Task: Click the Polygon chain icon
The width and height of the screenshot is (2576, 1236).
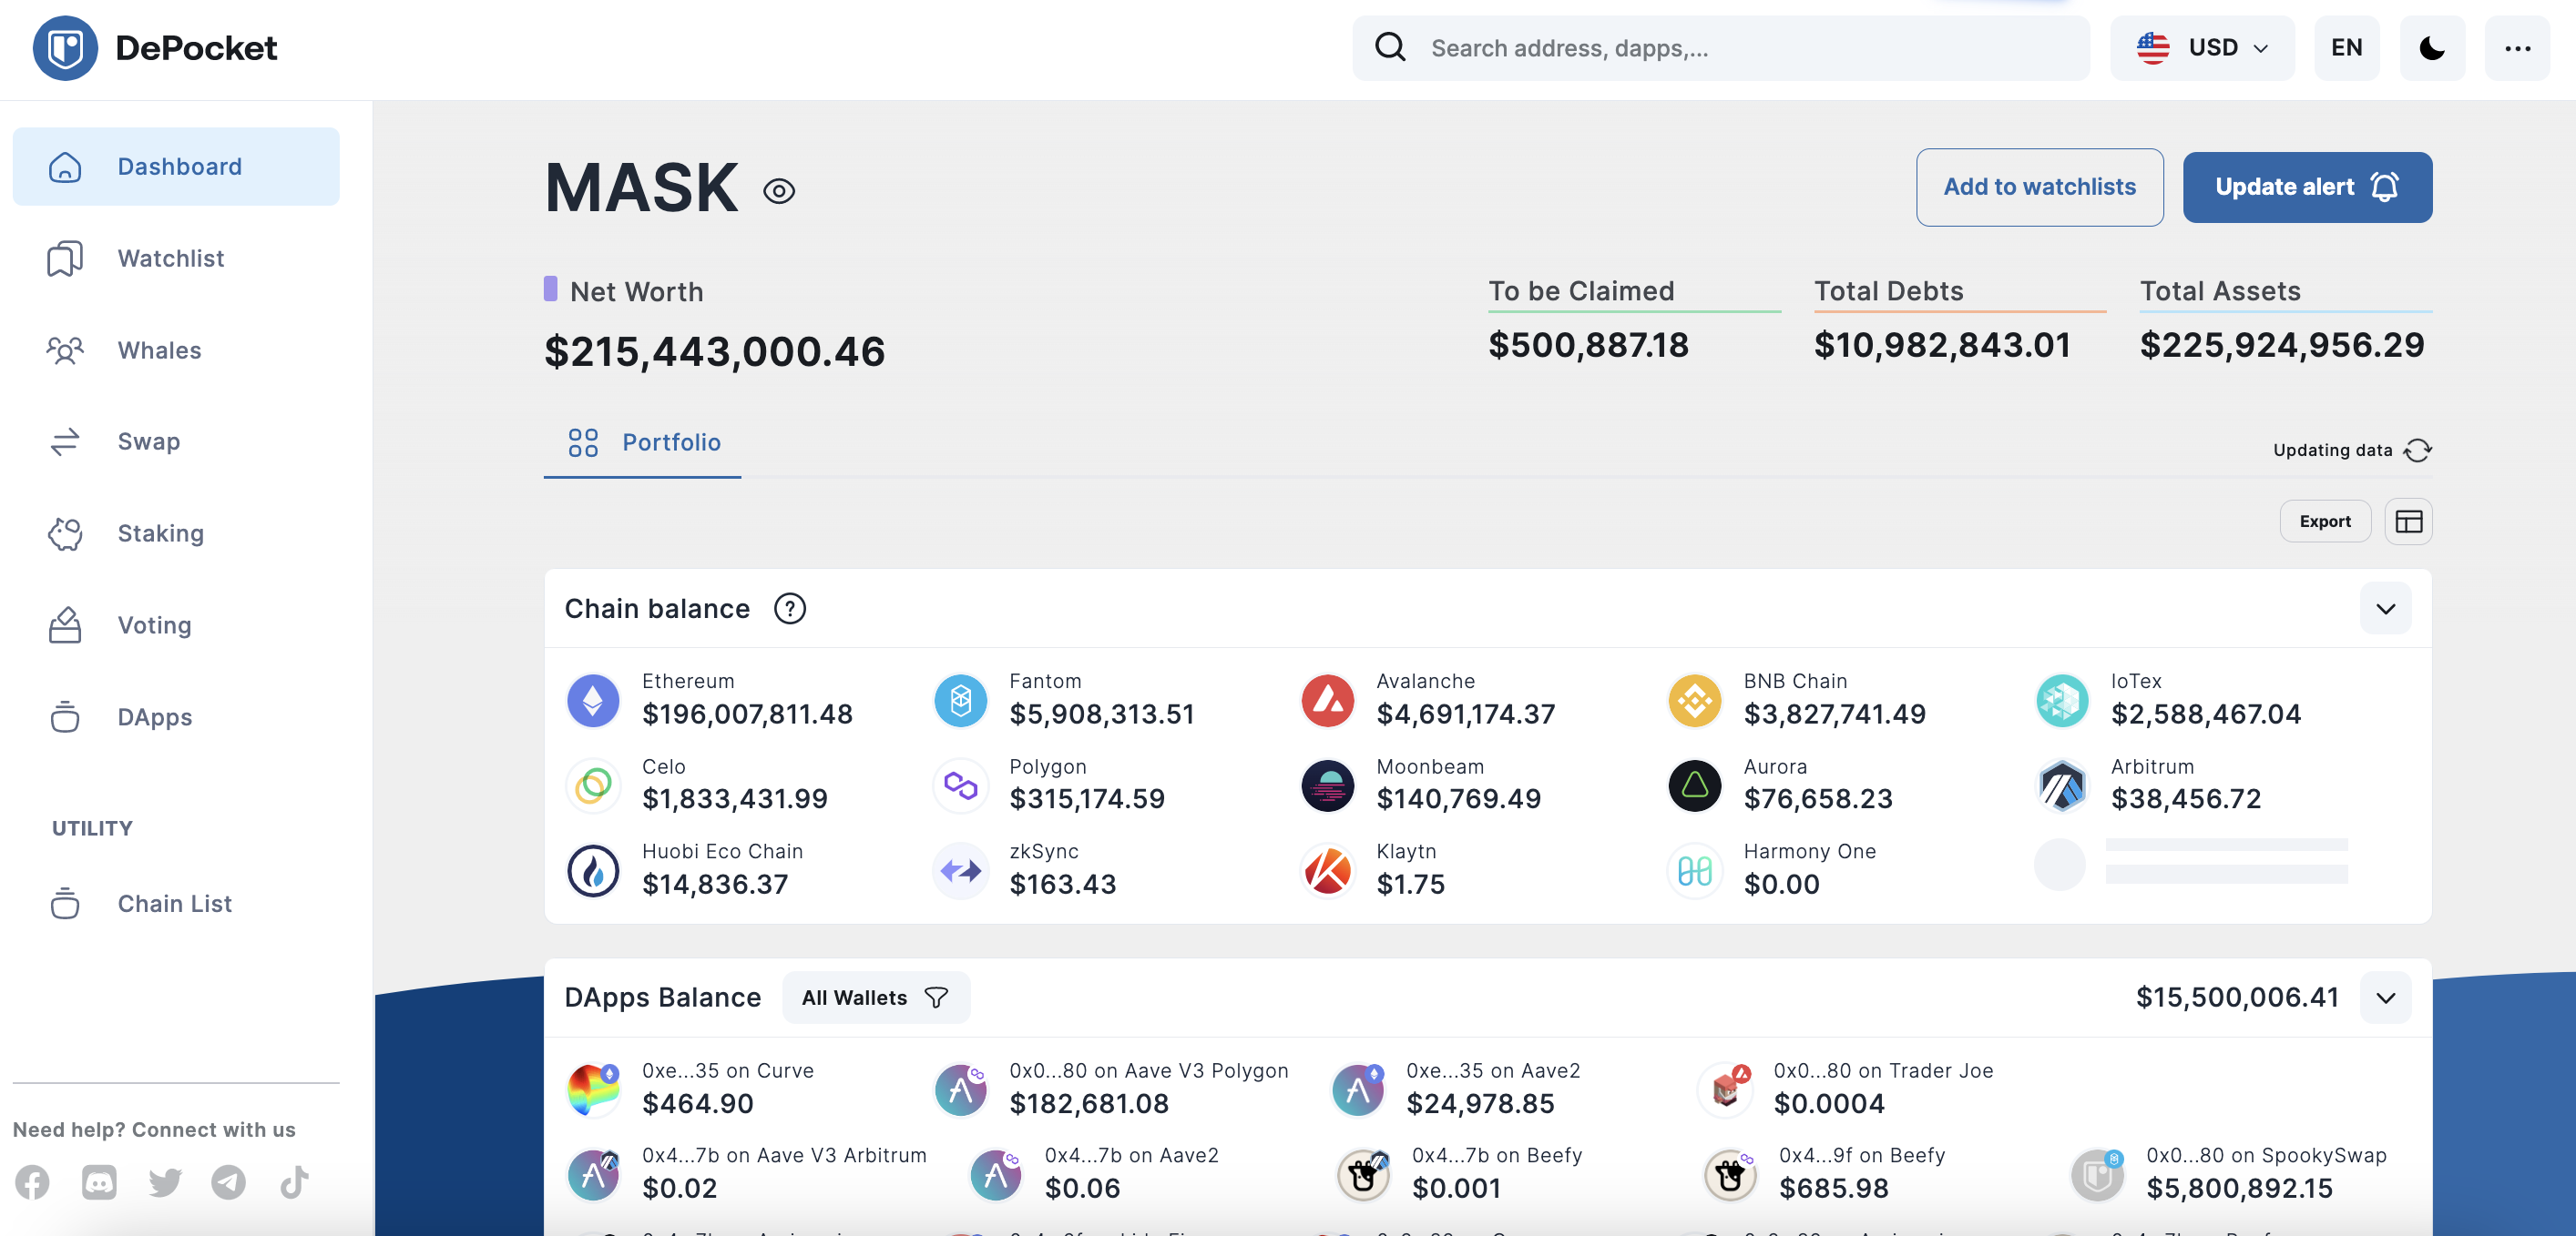Action: click(x=960, y=785)
